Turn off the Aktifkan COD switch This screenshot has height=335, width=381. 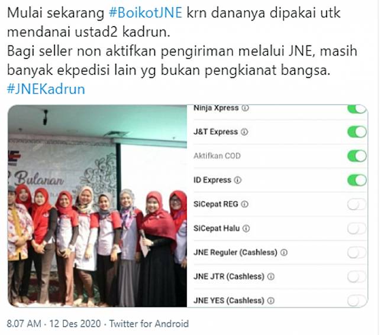tap(357, 156)
